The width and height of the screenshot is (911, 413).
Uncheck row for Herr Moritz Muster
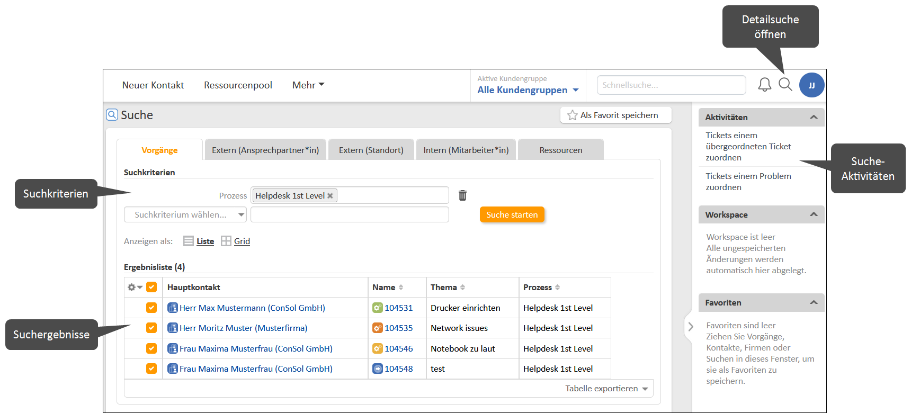[151, 328]
